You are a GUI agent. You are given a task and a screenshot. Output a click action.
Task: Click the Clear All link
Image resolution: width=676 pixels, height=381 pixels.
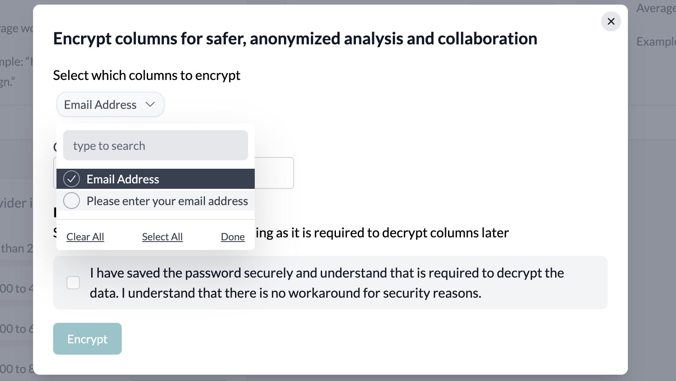(x=85, y=237)
